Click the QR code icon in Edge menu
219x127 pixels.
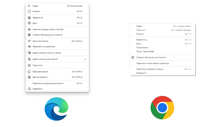pos(29,35)
